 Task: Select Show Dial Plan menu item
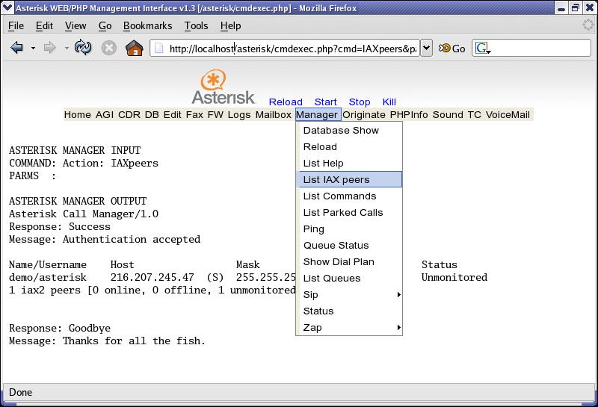(339, 262)
